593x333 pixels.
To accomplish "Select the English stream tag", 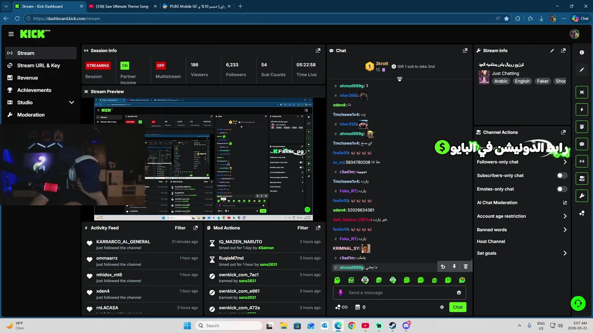I will click(x=522, y=81).
